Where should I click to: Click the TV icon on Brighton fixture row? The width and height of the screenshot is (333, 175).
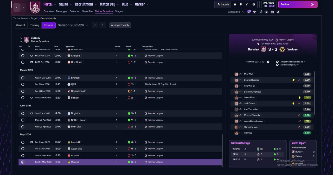(x=32, y=113)
